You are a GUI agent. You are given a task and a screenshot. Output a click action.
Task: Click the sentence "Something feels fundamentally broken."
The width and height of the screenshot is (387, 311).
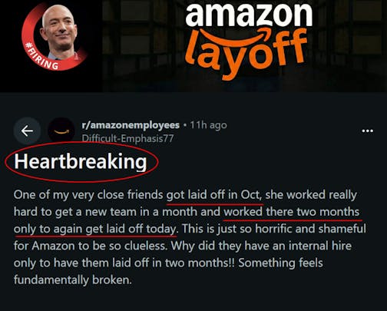[x=168, y=271]
